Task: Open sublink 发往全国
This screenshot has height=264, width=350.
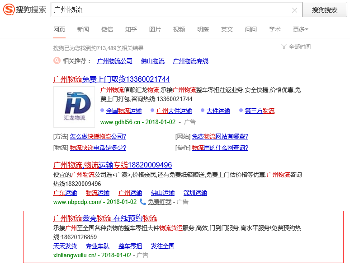Action: tap(163, 246)
